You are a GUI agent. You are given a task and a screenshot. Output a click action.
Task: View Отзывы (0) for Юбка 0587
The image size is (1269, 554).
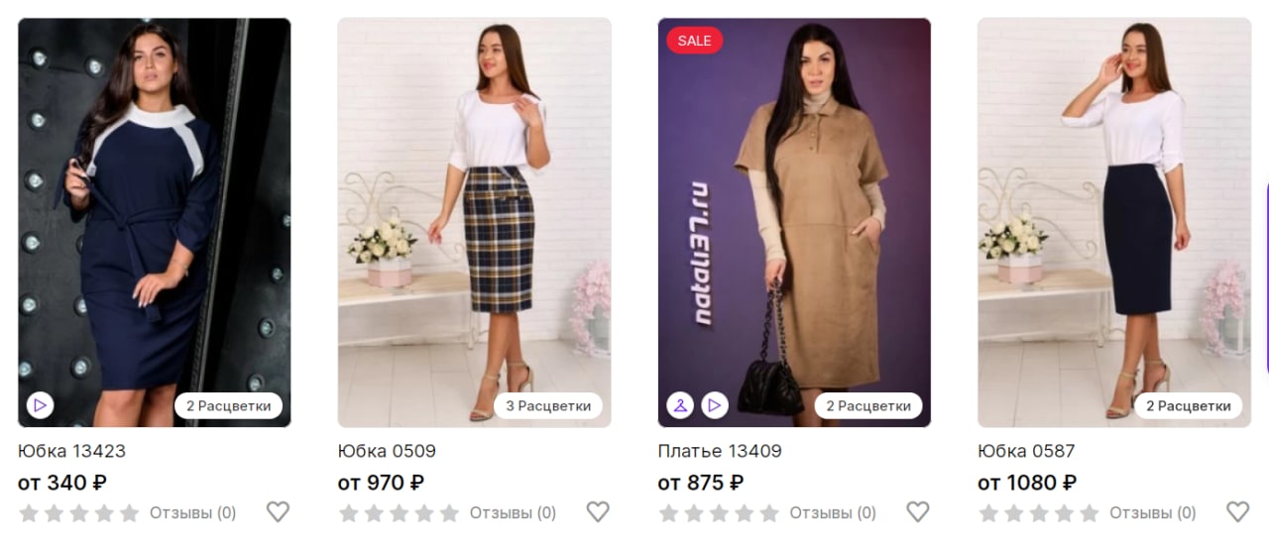point(1153,513)
